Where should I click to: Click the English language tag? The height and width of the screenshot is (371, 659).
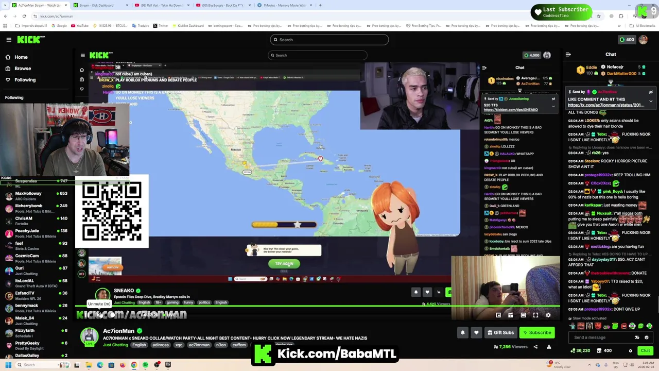coord(139,345)
